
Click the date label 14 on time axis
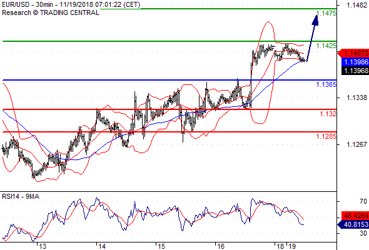(x=102, y=246)
